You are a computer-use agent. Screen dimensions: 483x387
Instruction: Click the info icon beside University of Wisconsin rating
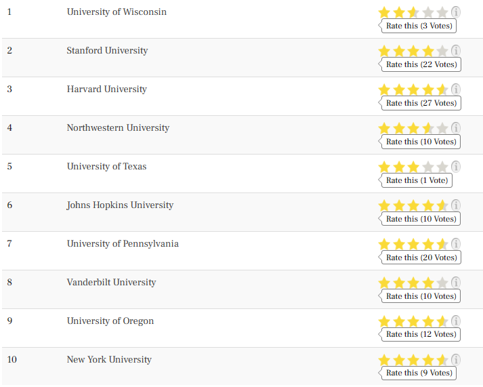(x=456, y=12)
